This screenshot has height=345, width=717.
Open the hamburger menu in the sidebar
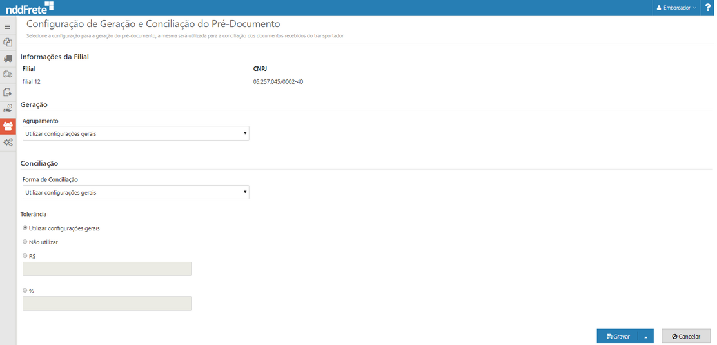pyautogui.click(x=7, y=26)
